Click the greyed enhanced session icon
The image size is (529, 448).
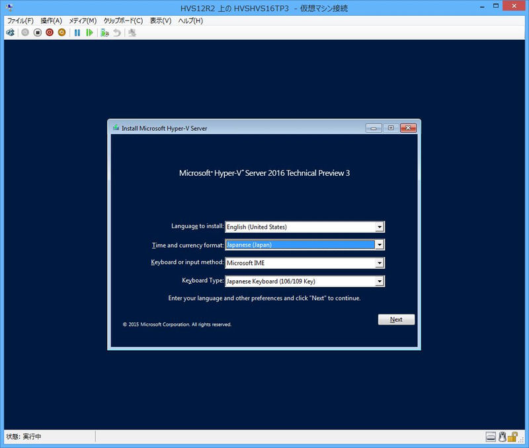[132, 32]
